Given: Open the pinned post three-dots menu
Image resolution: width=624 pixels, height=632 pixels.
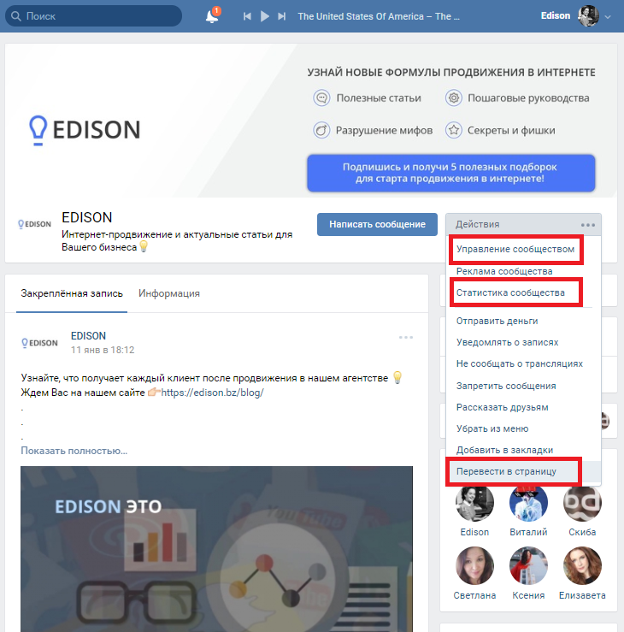Looking at the screenshot, I should 406,337.
